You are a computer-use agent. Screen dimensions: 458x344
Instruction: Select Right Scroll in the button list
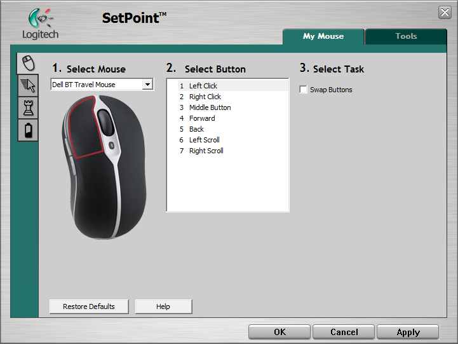(233, 151)
